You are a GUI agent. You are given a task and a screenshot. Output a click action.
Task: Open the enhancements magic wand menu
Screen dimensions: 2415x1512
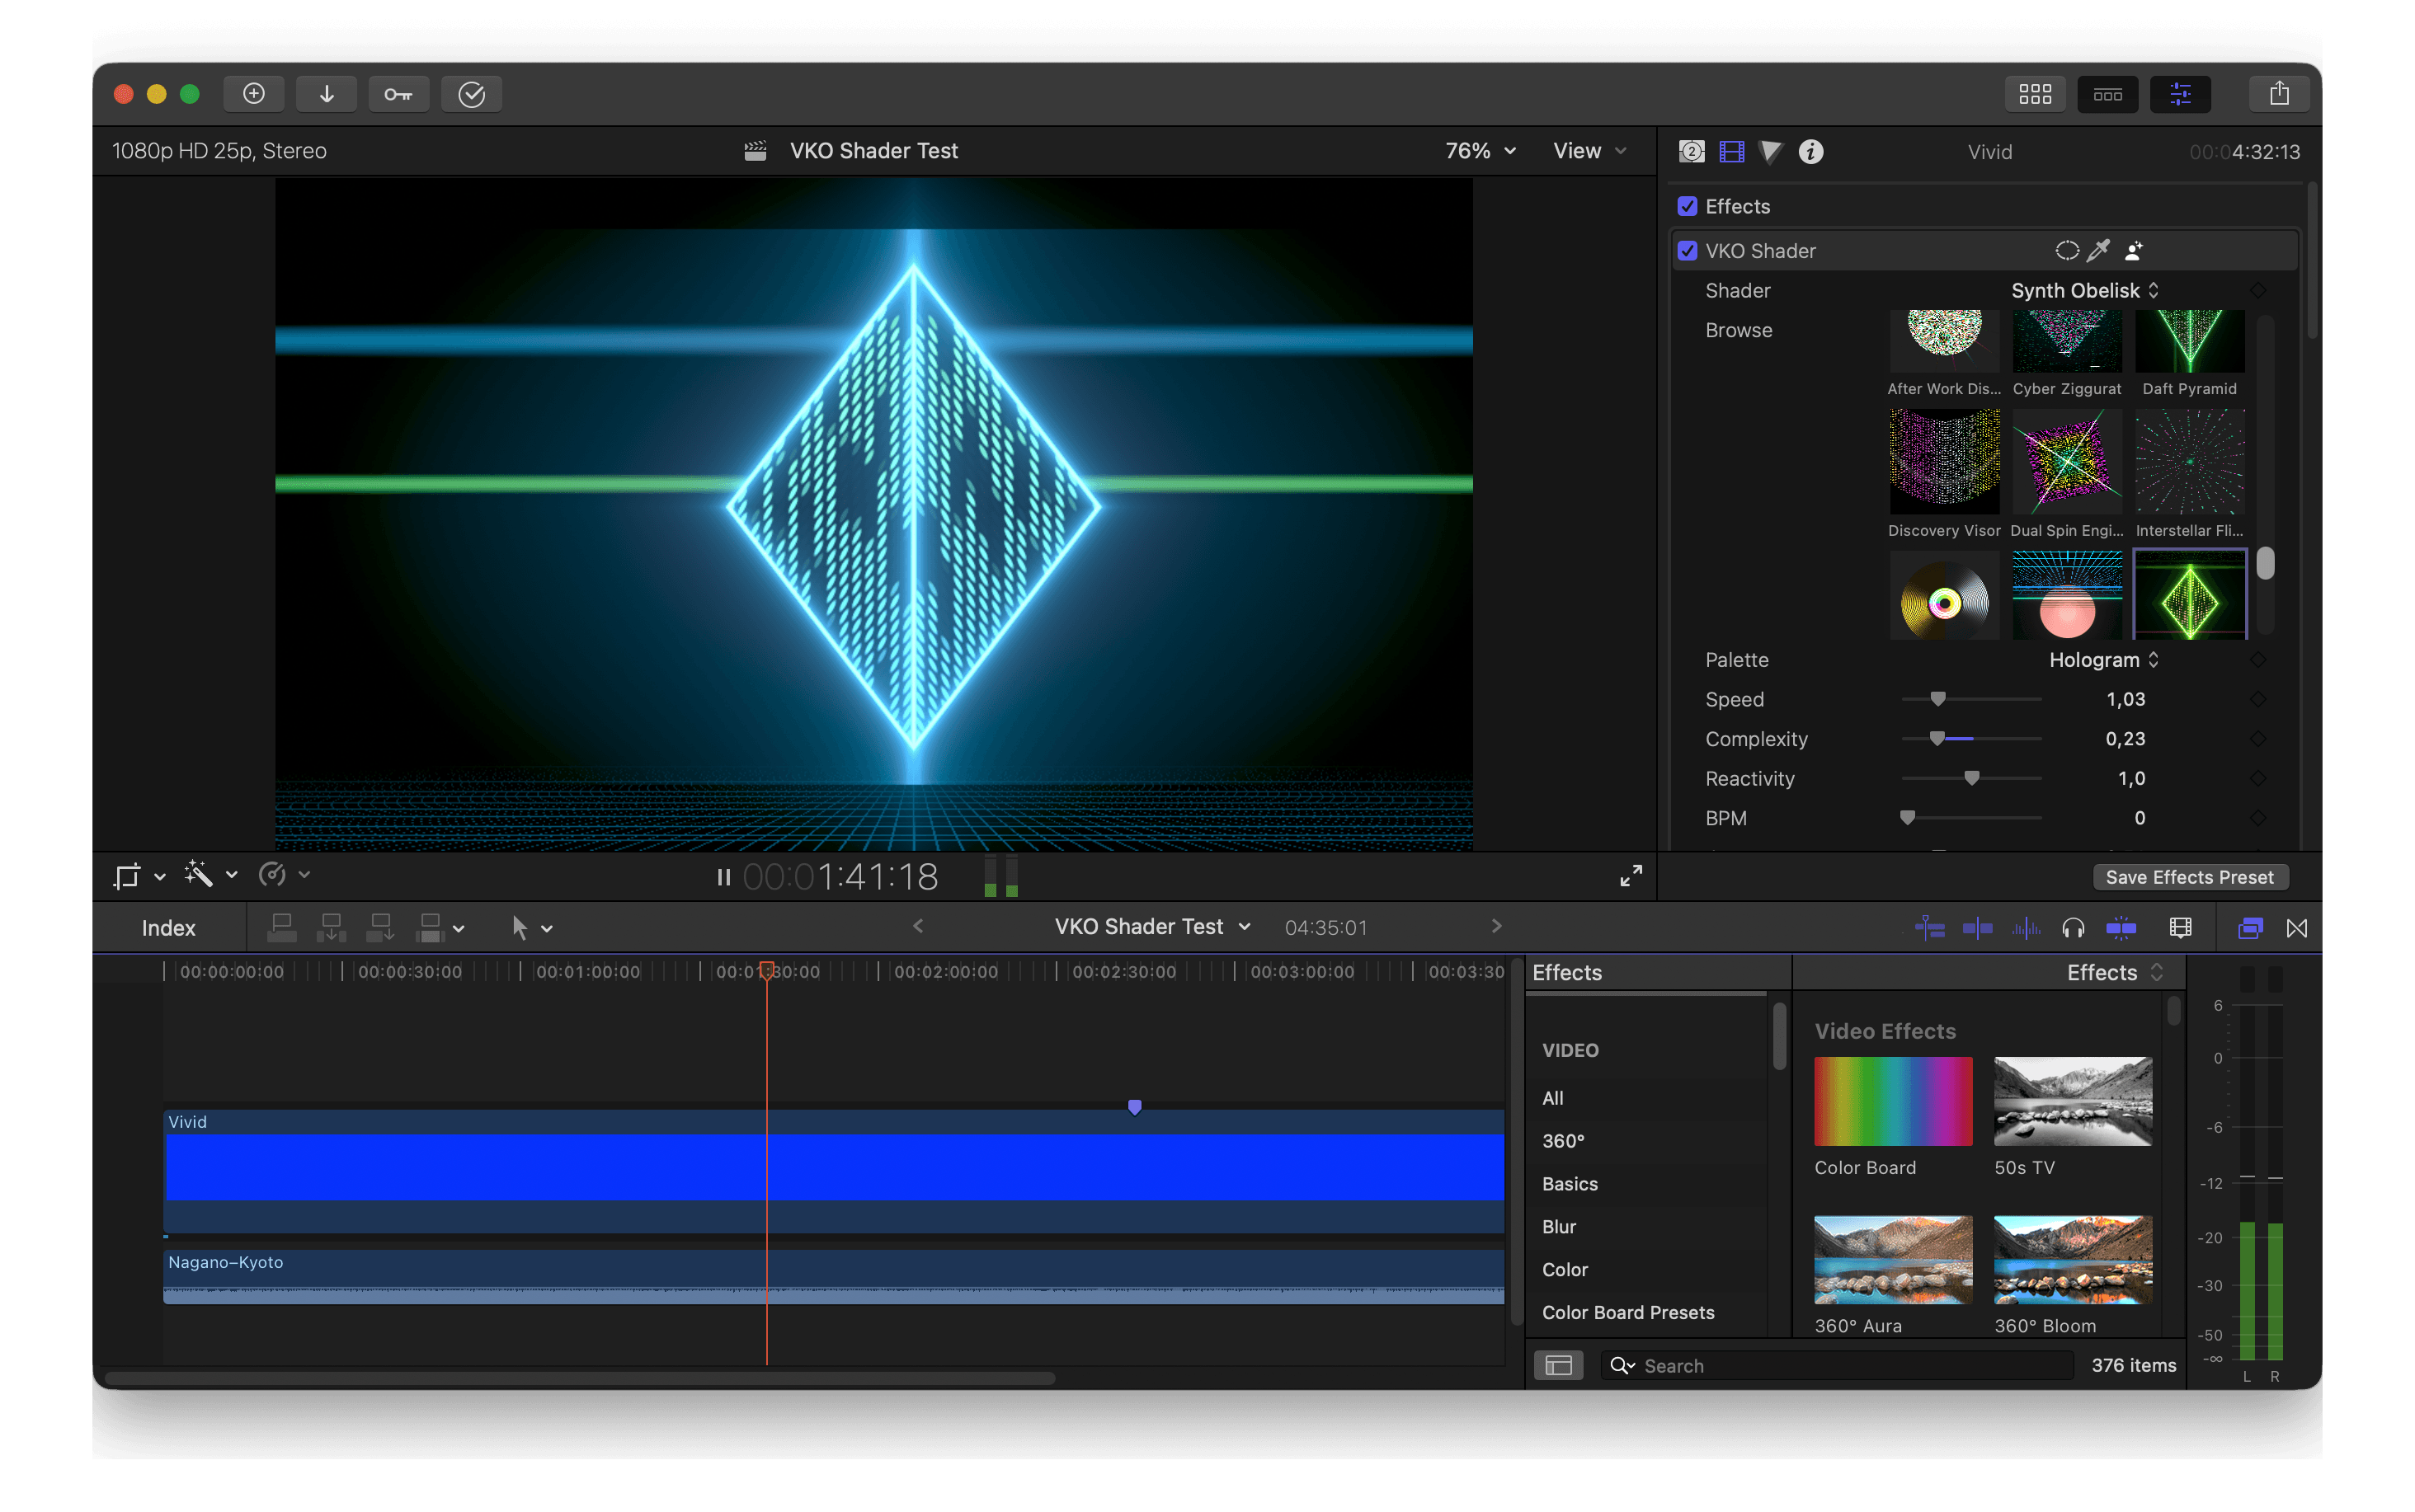210,875
